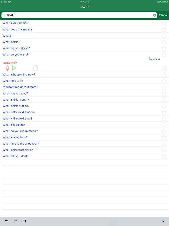Select the phrase "What day is today?"
This screenshot has height=226, width=169.
tap(15, 94)
